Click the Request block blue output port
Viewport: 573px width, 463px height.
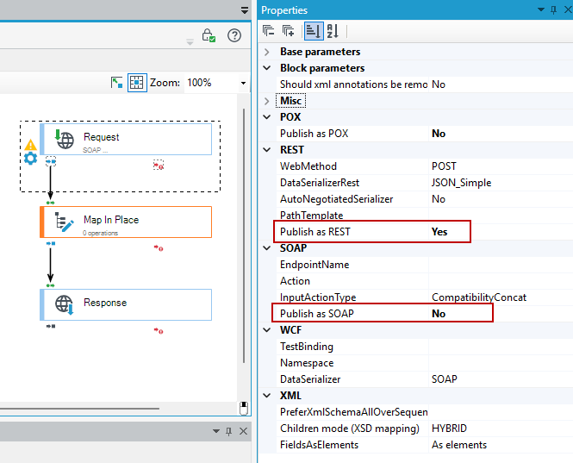point(51,161)
